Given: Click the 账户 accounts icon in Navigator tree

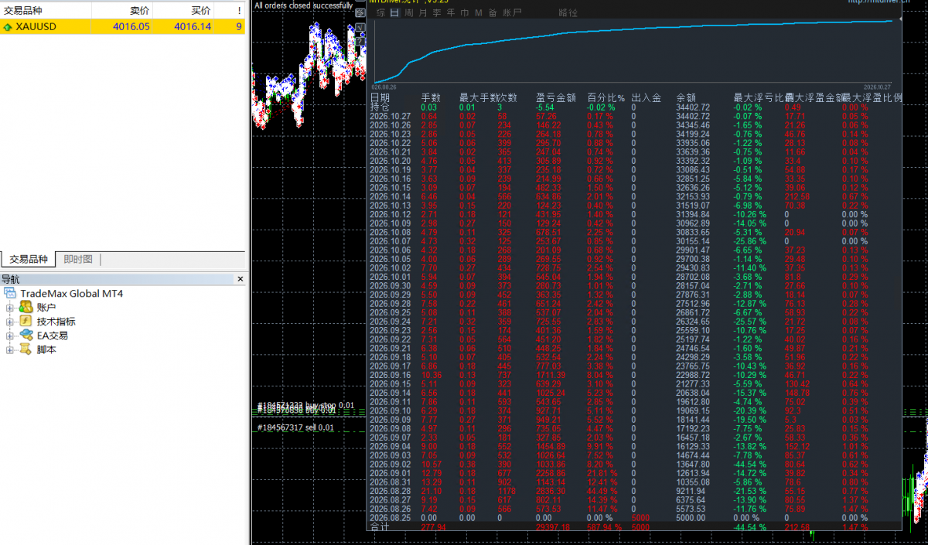Looking at the screenshot, I should (x=26, y=308).
